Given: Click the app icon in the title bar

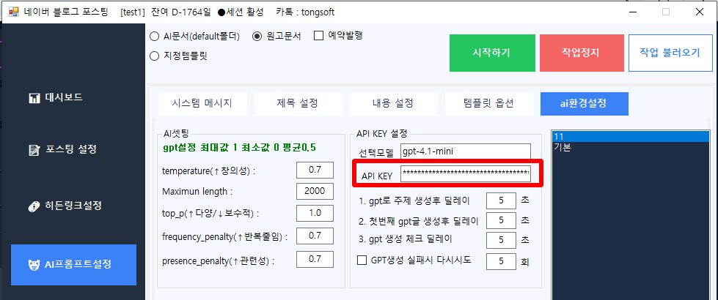Looking at the screenshot, I should coord(13,12).
